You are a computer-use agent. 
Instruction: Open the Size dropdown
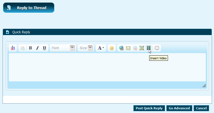pyautogui.click(x=86, y=48)
